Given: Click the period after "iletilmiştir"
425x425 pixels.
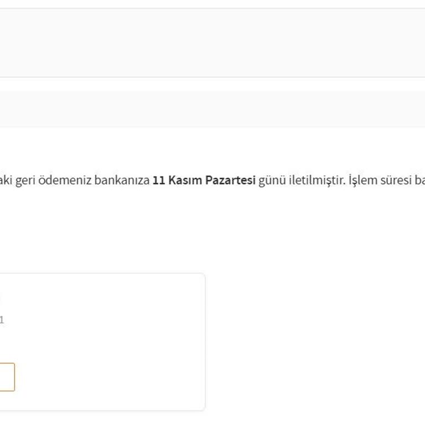Looking at the screenshot, I should click(x=345, y=183).
